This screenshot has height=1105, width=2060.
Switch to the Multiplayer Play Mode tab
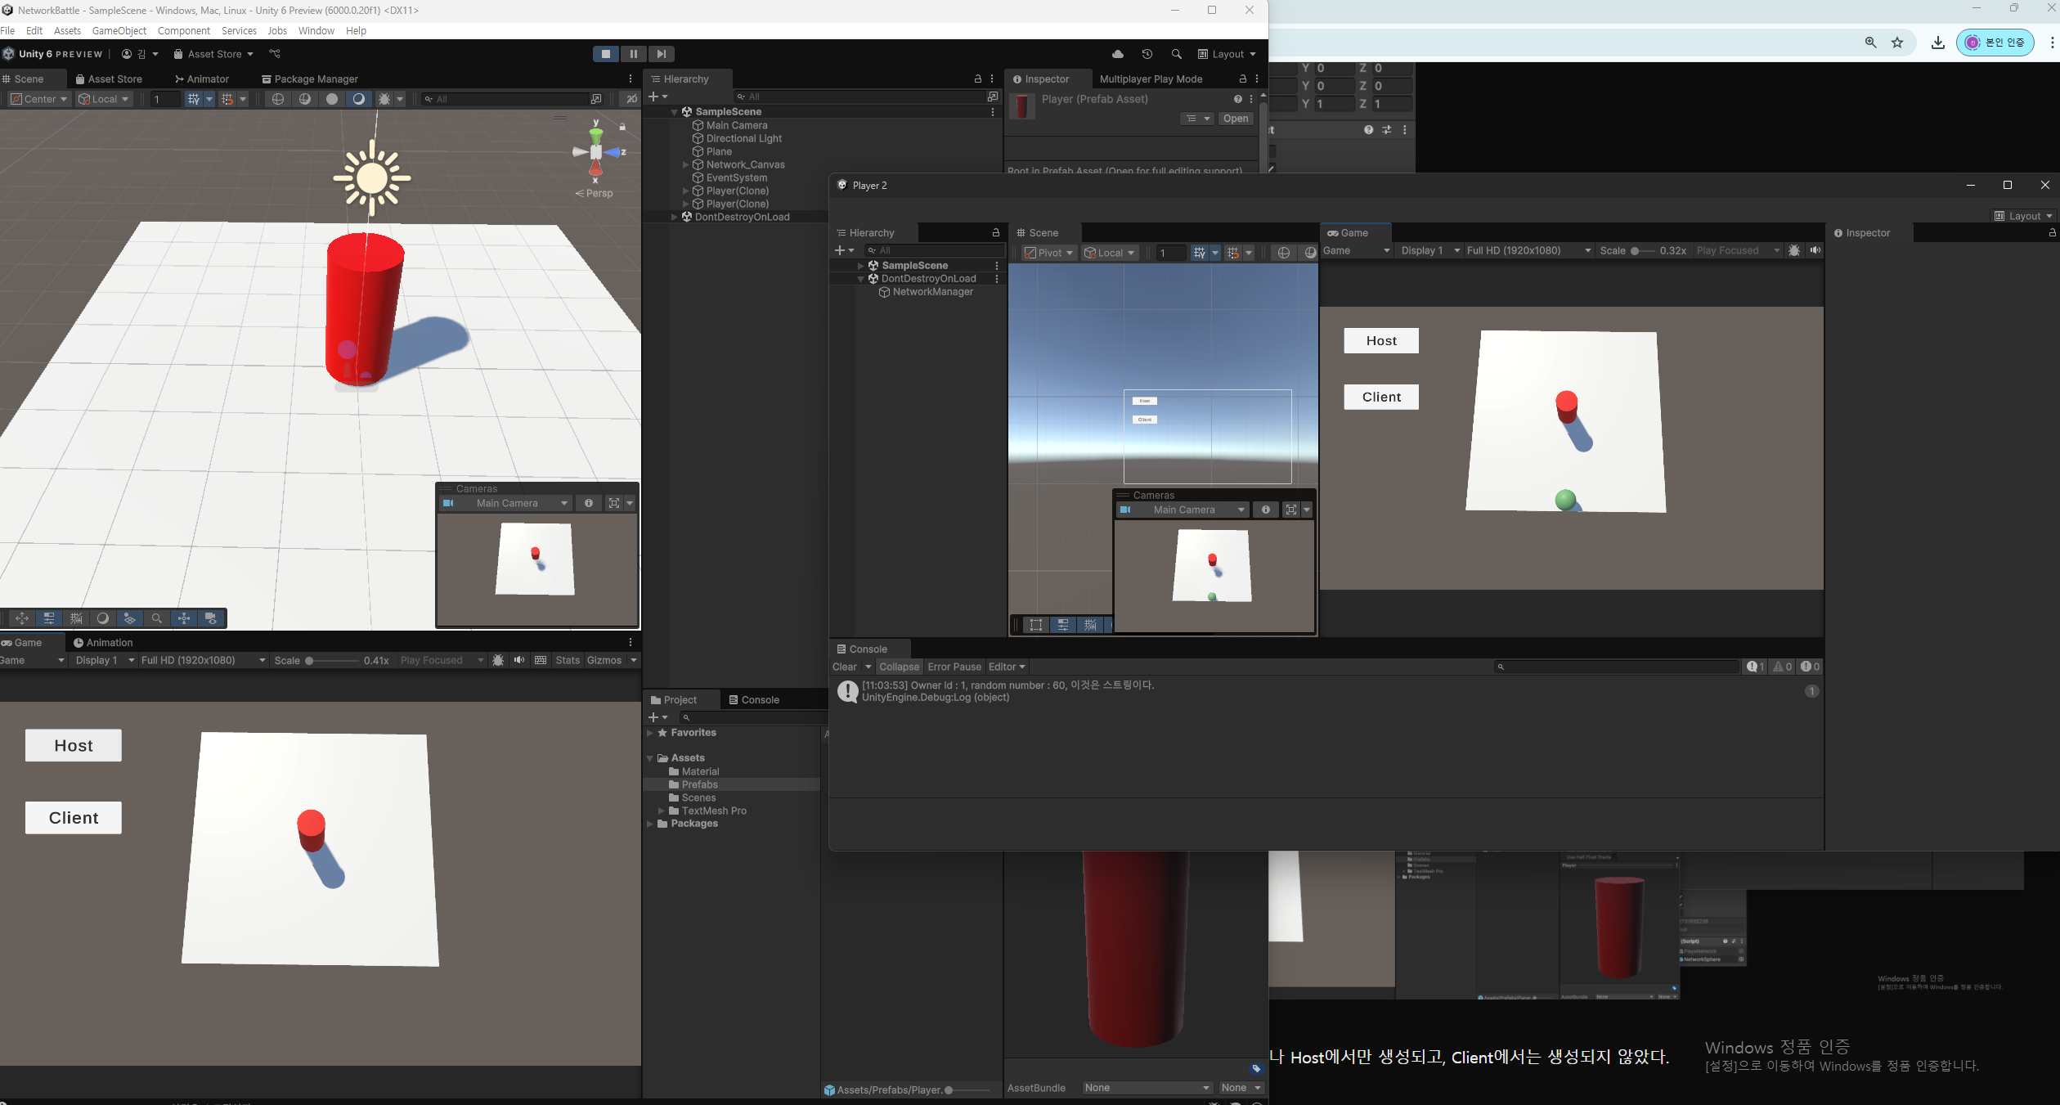[1150, 79]
